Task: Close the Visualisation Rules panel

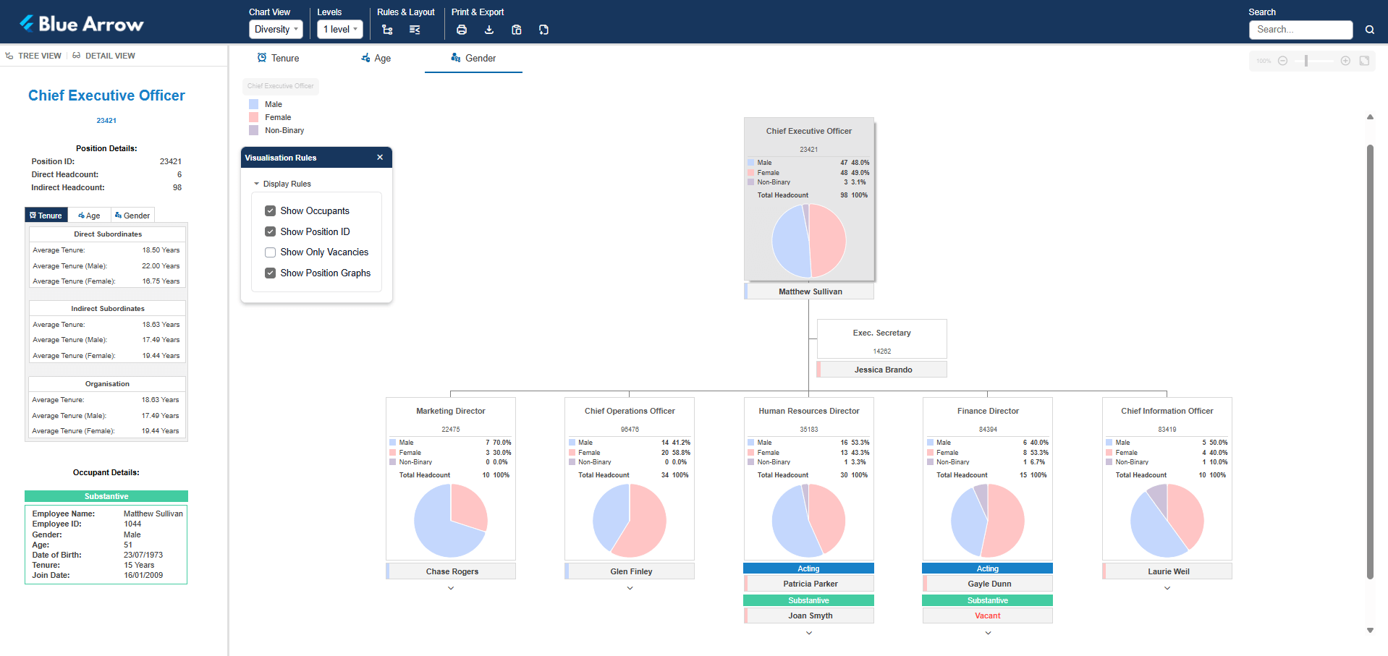Action: tap(380, 158)
